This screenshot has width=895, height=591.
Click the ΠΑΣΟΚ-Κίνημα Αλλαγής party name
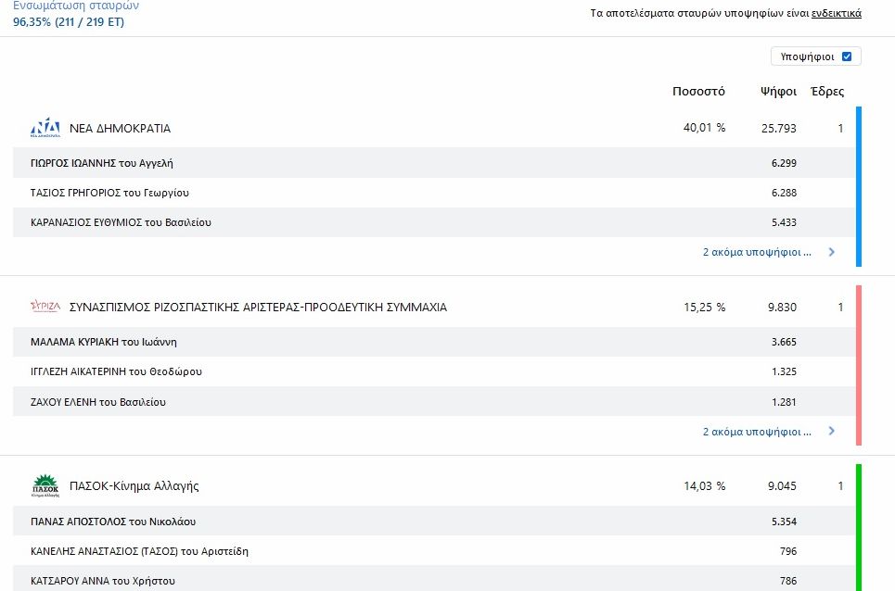click(x=134, y=485)
